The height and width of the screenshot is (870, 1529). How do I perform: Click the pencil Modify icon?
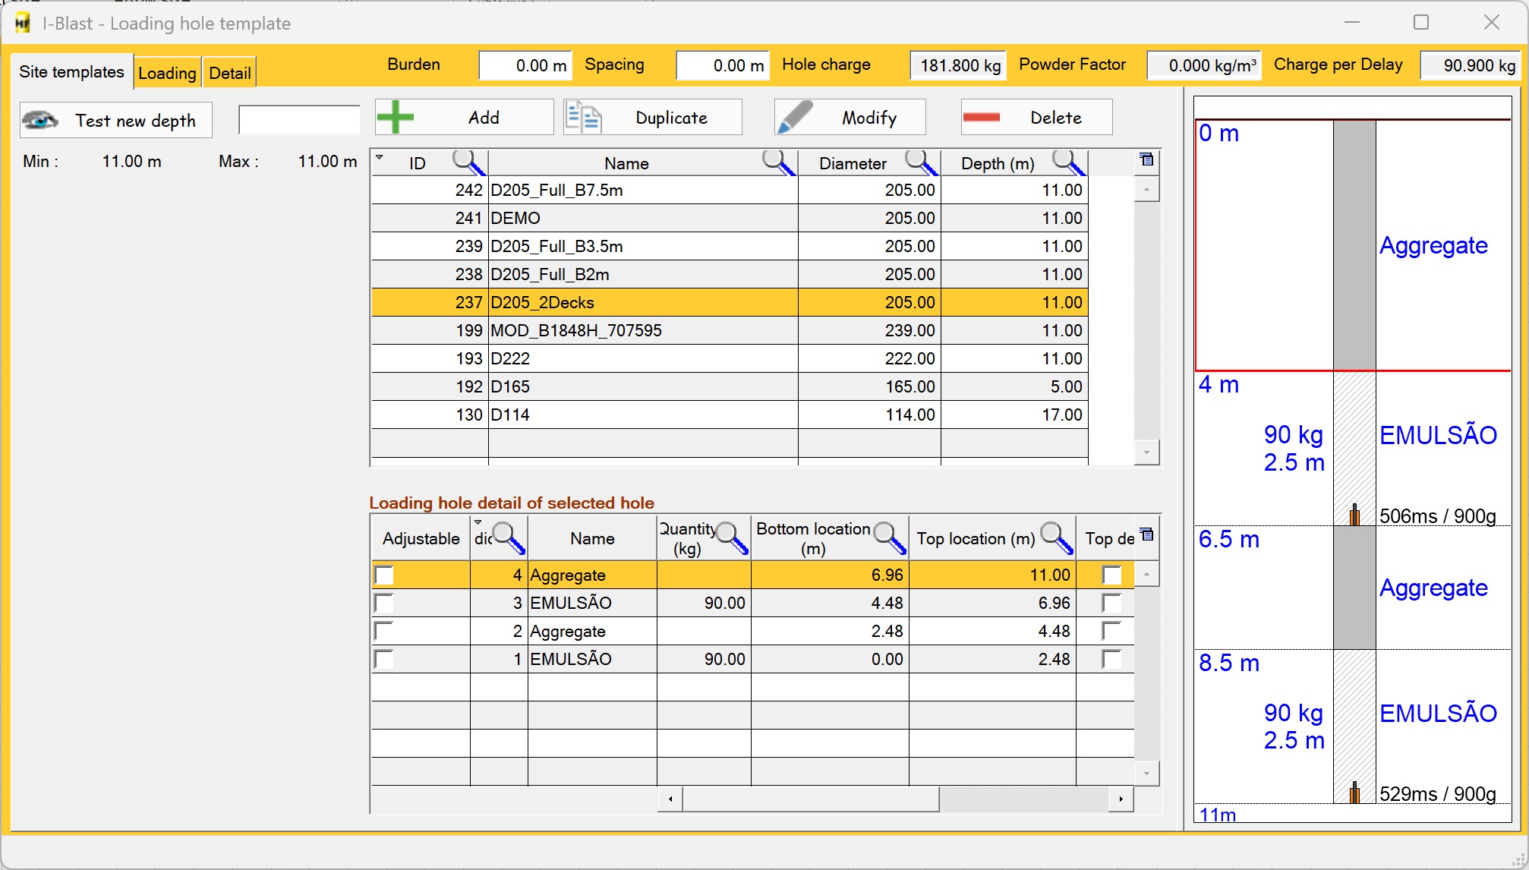(795, 118)
